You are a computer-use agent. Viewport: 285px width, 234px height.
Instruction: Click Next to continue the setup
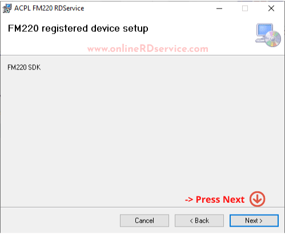[254, 220]
